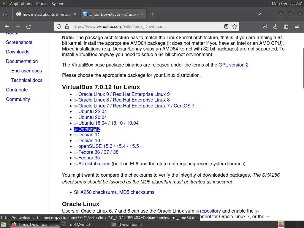Viewport: 304px width, 228px height.
Task: Open Documentation in the sidebar
Action: 22,61
